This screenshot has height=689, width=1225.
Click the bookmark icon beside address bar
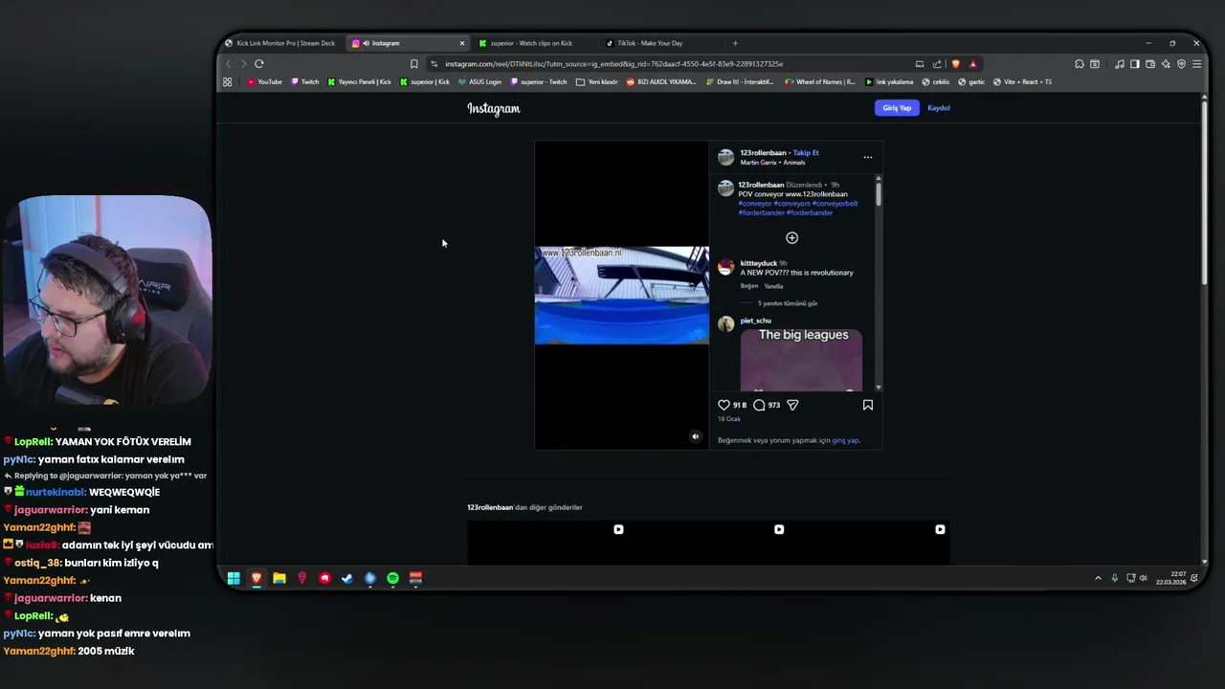click(x=413, y=64)
